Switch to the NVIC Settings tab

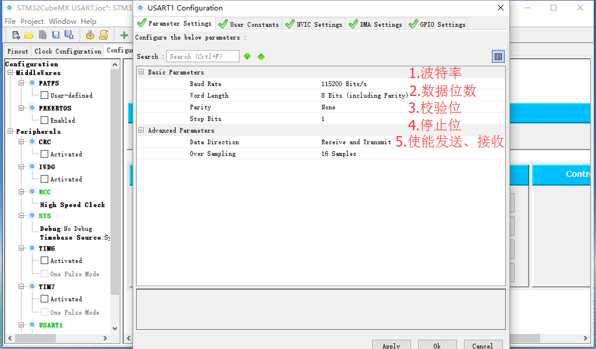313,24
